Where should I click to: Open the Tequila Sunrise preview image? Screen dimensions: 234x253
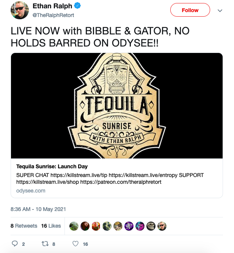point(117,106)
